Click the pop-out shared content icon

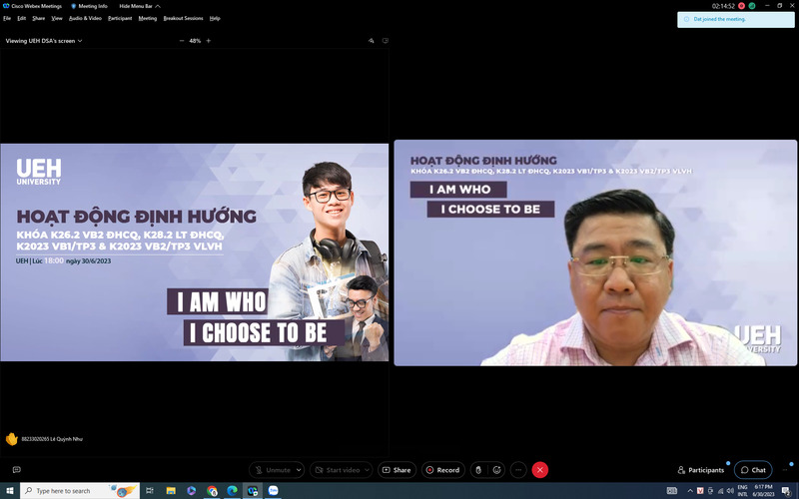click(386, 41)
